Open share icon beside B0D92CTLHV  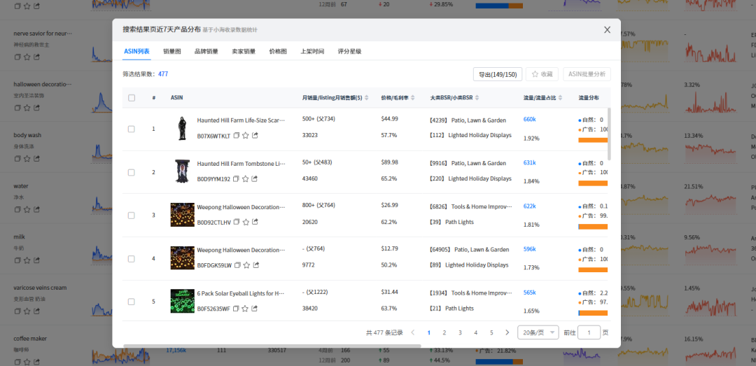(255, 222)
